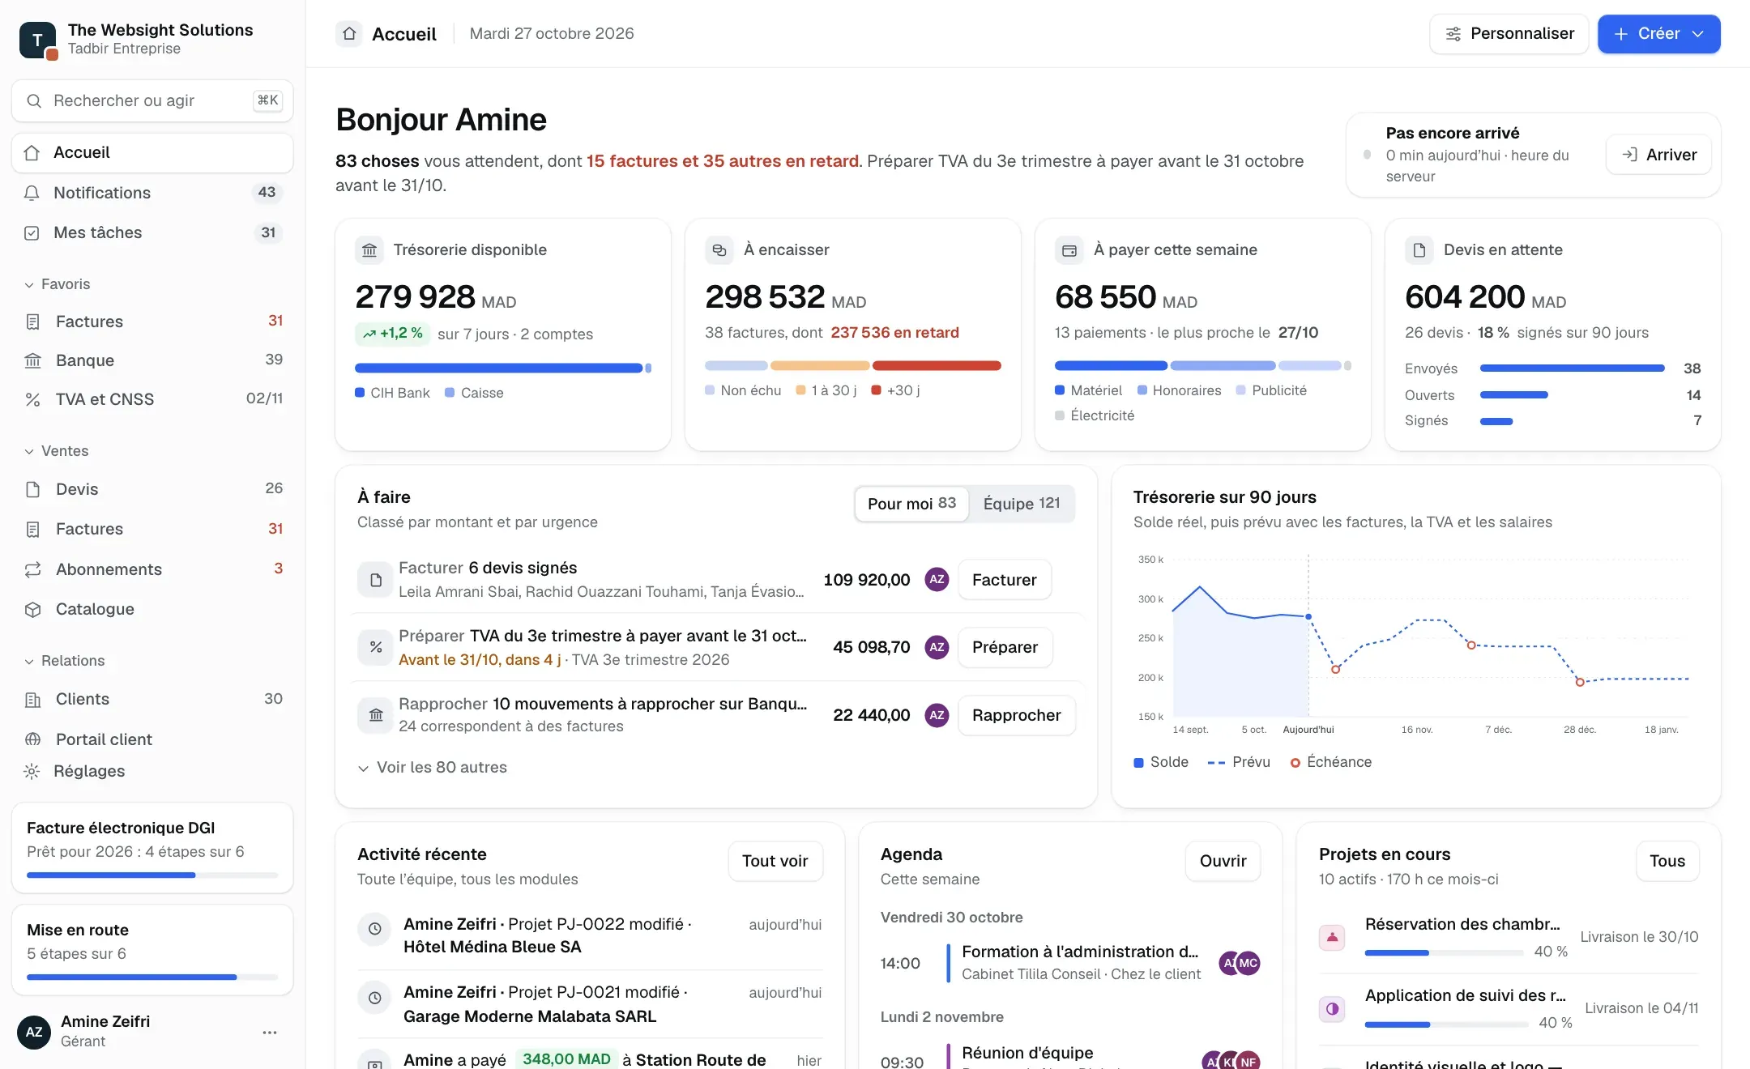This screenshot has width=1750, height=1069.
Task: Click the Facturer button for 6 devis signés
Action: (x=1005, y=580)
